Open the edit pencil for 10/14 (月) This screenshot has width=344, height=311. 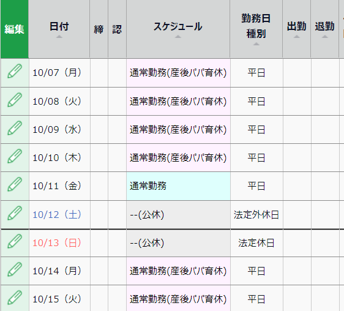[x=15, y=269]
